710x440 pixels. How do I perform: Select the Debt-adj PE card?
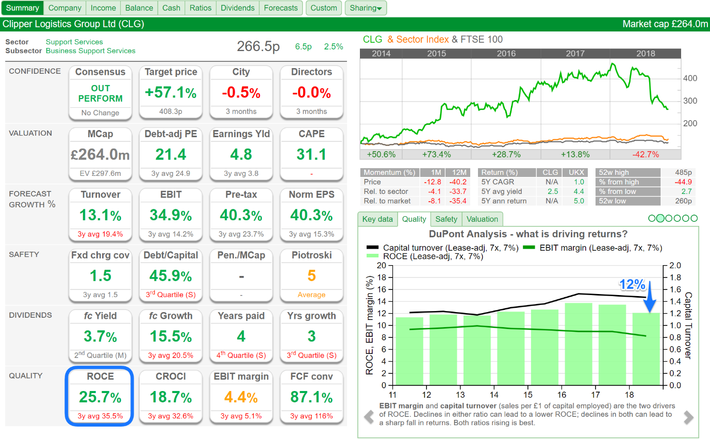tap(171, 154)
